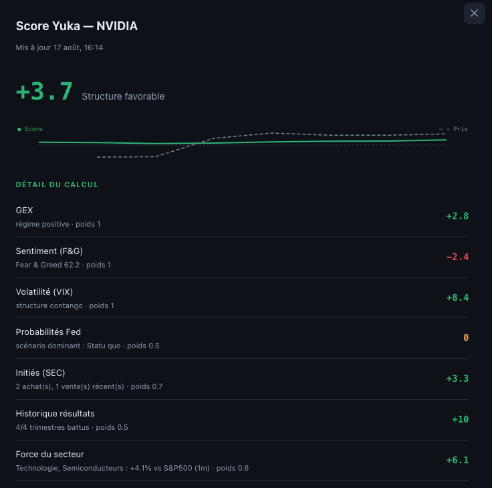The height and width of the screenshot is (488, 492).
Task: Click the +3.7 overall score value
Action: pyautogui.click(x=44, y=92)
